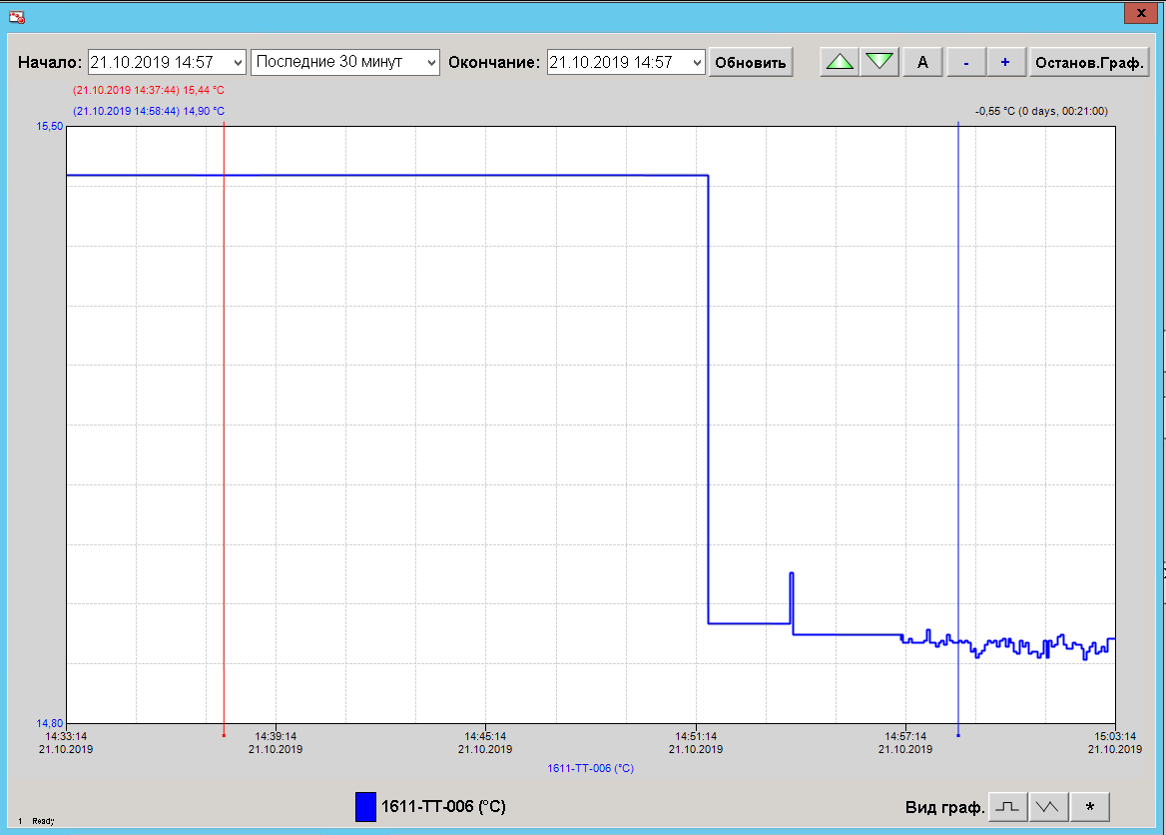Image resolution: width=1166 pixels, height=835 pixels.
Task: Select the blue vertical cursor line
Action: (958, 400)
